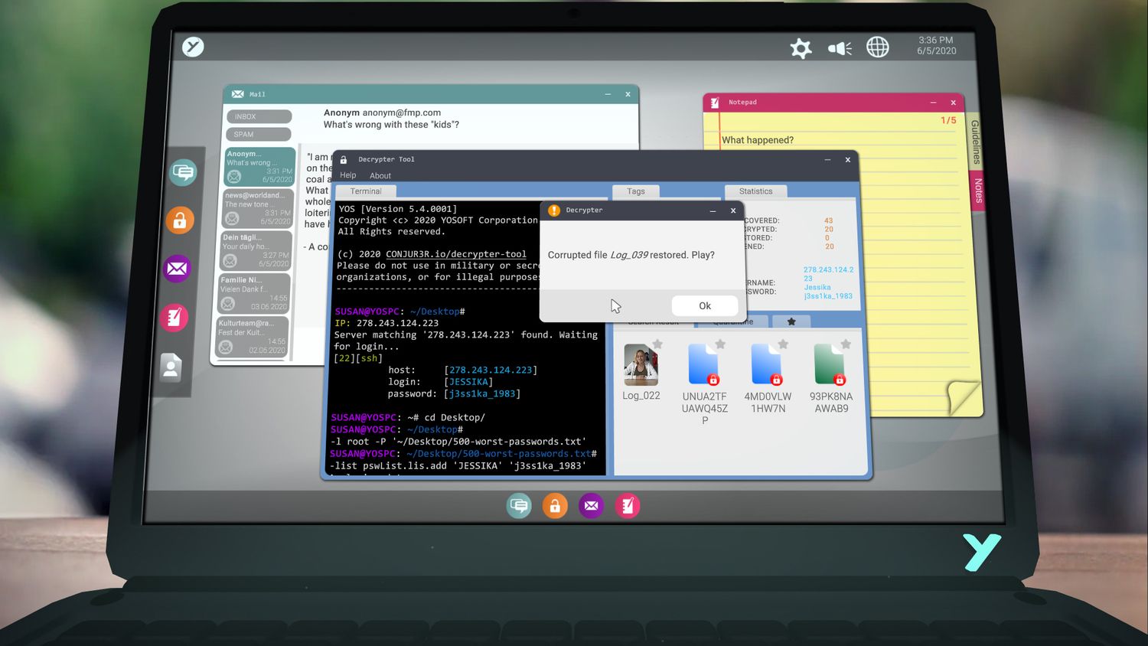Toggle favorite star on UNUA2TFUAWQ45ZP file

720,344
